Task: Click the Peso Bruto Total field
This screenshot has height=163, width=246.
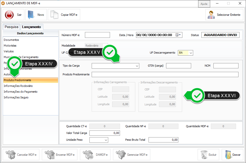Action: (x=163, y=140)
